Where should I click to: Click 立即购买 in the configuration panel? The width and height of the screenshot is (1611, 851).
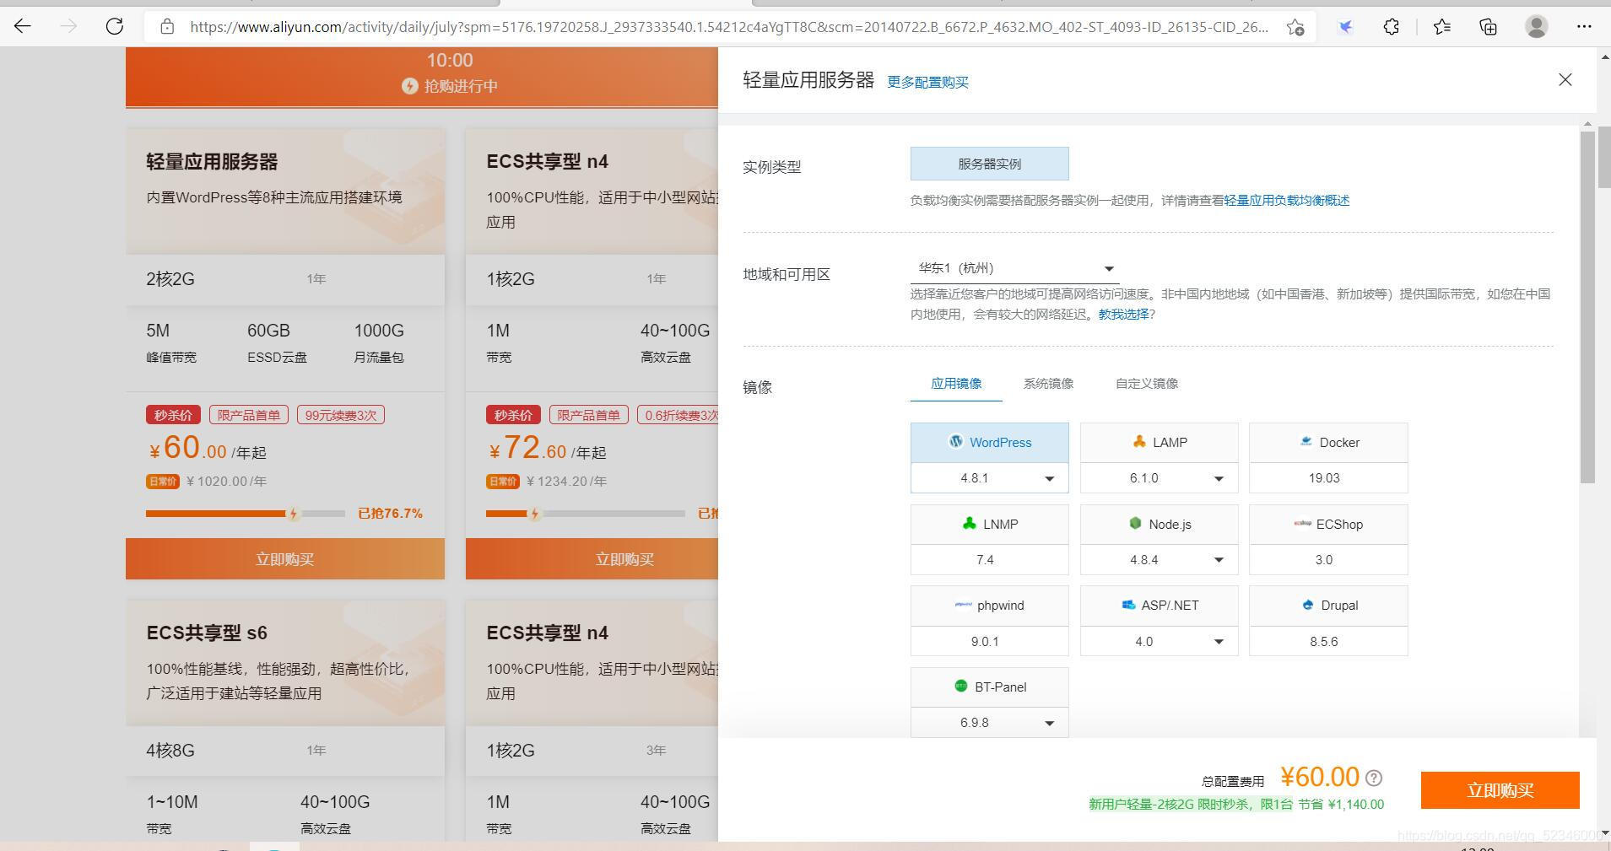tap(1500, 790)
